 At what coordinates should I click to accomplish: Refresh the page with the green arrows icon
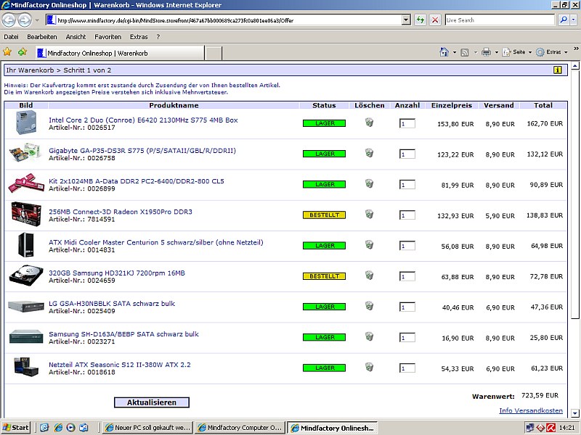(x=420, y=20)
